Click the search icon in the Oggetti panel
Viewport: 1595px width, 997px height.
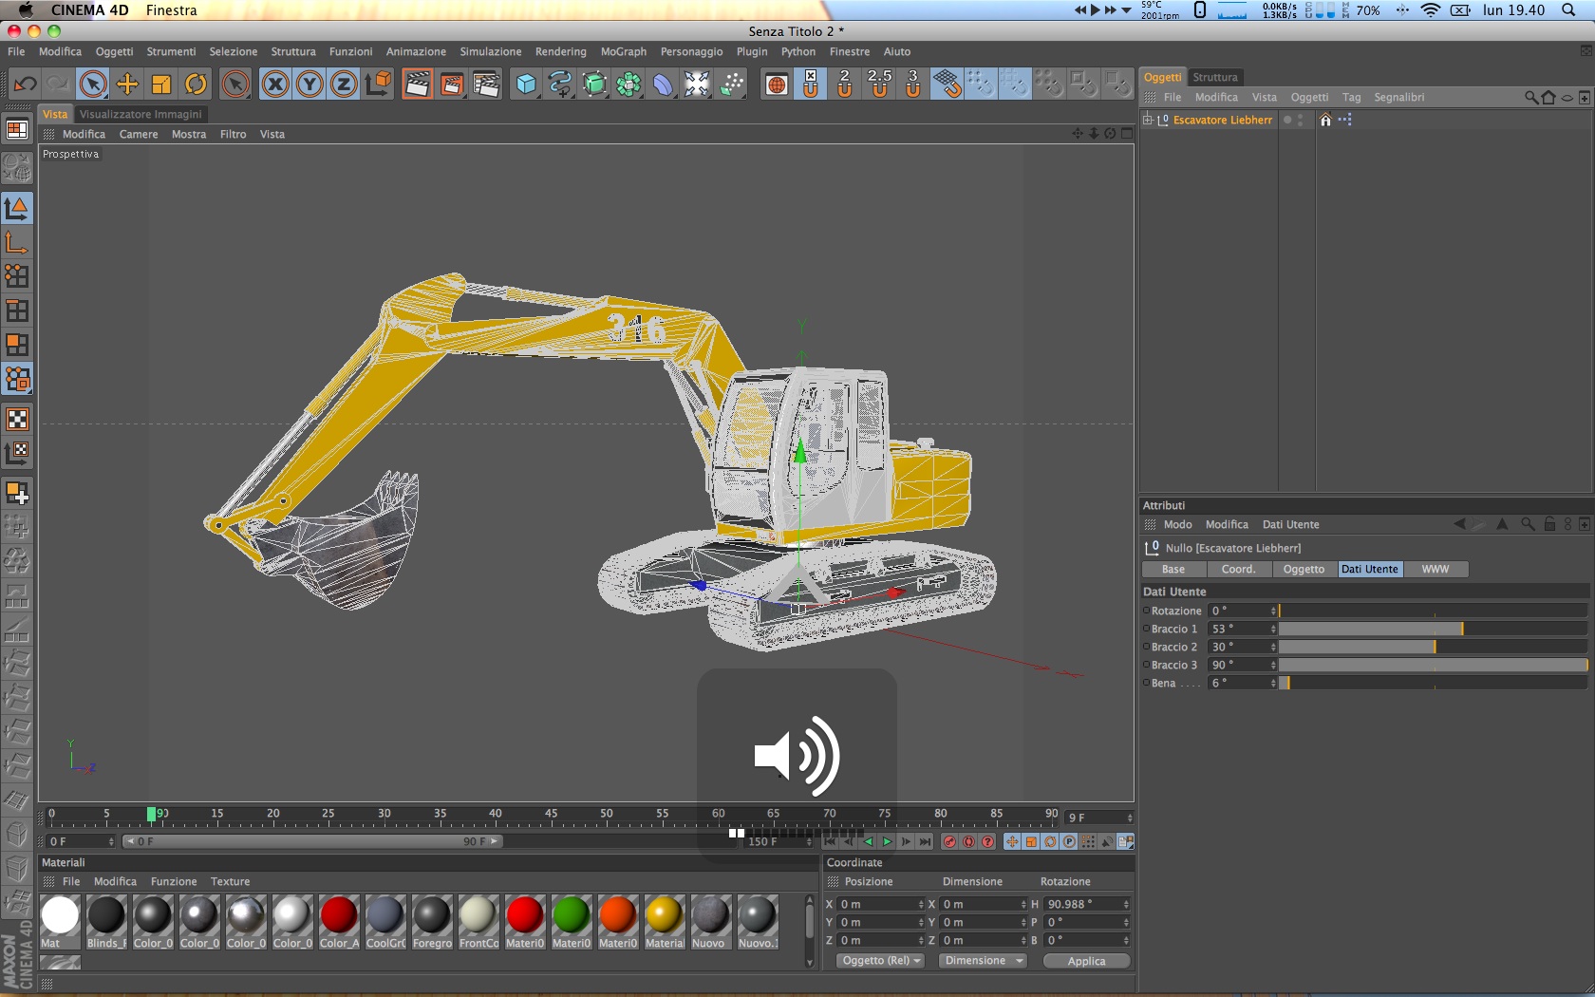[x=1530, y=98]
